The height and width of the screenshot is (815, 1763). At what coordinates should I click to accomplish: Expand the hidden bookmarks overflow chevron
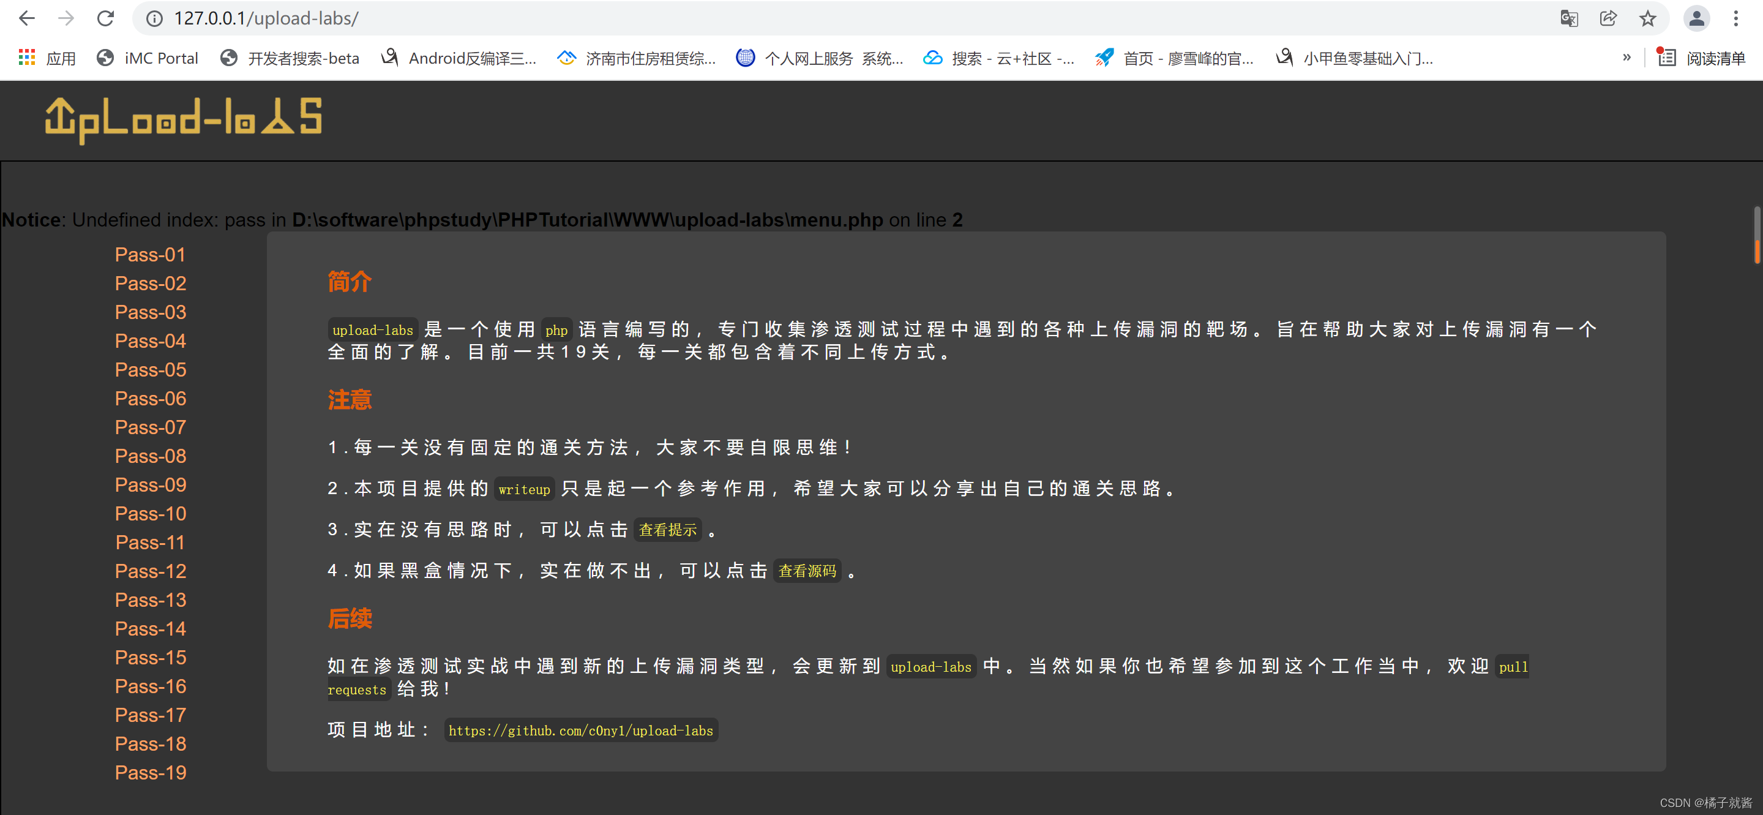tap(1626, 58)
